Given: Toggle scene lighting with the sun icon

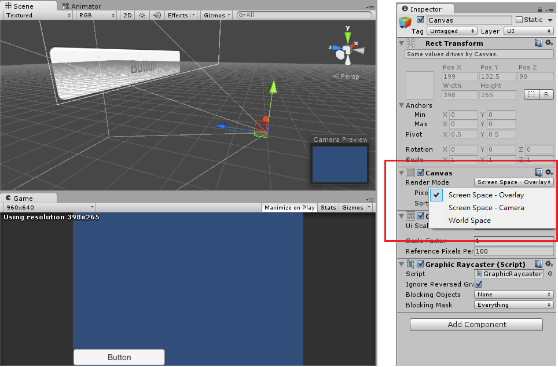Looking at the screenshot, I should 141,15.
